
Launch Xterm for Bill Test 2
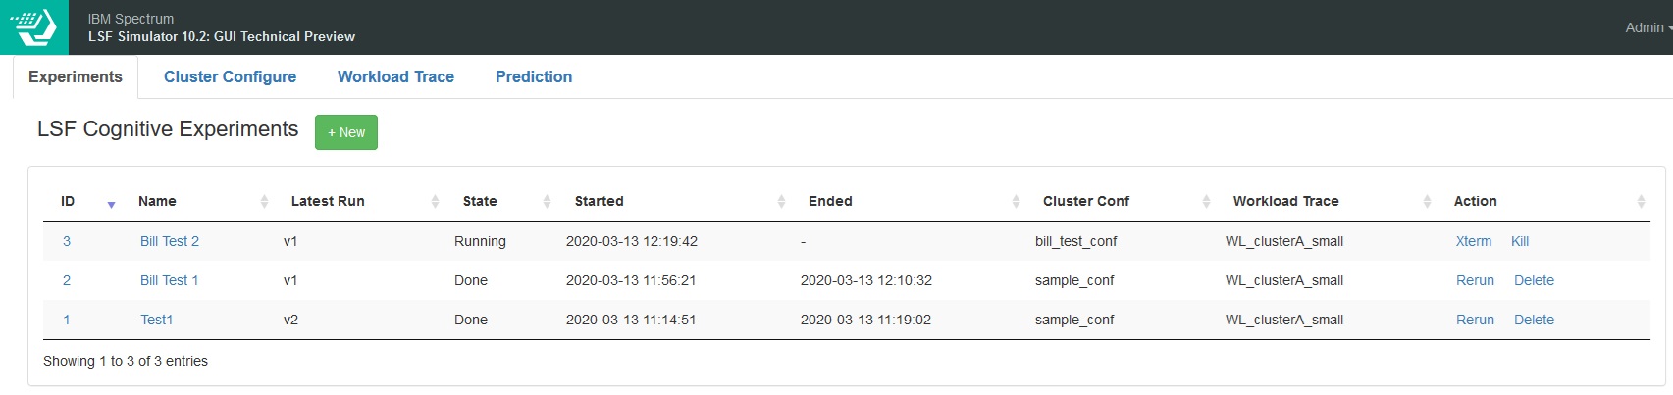pos(1474,241)
